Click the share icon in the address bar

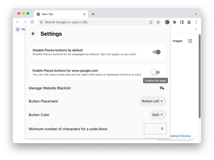151,22
